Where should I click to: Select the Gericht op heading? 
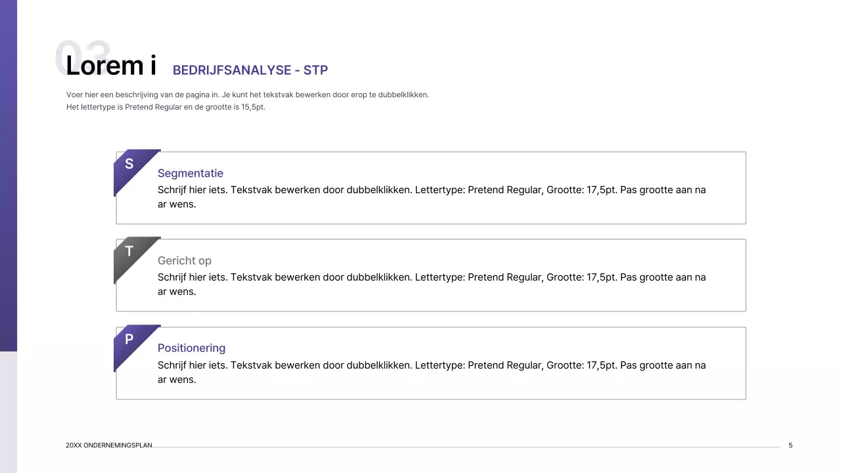tap(185, 261)
